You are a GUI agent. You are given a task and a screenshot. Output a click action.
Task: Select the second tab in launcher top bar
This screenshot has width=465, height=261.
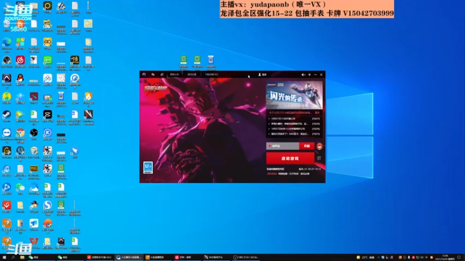pyautogui.click(x=192, y=75)
